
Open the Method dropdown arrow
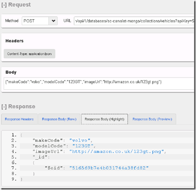(x=53, y=21)
